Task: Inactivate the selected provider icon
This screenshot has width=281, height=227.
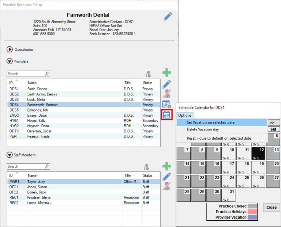Action: point(167,94)
